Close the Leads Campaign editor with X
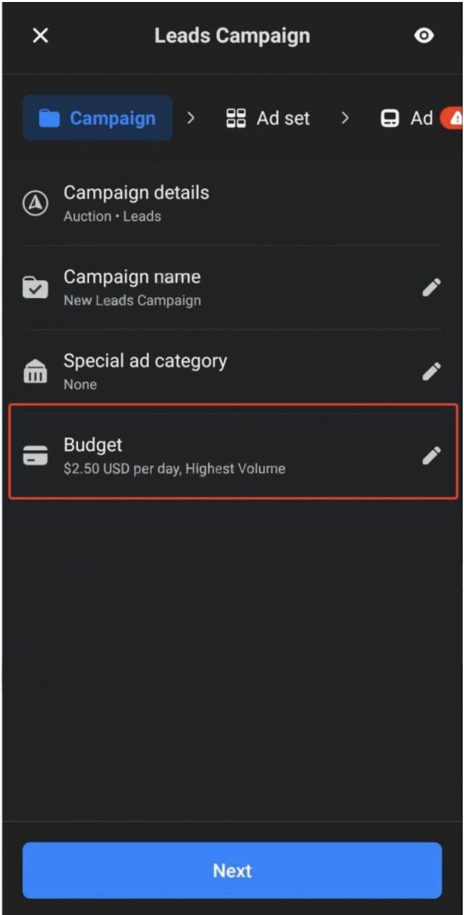The height and width of the screenshot is (915, 464). [40, 36]
